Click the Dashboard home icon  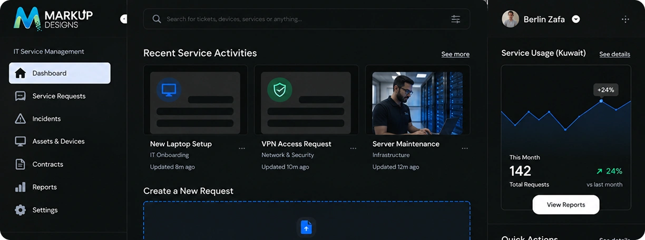pos(20,73)
